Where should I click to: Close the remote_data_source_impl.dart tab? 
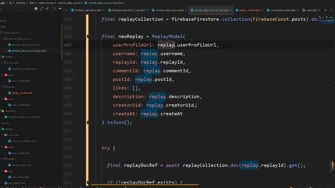point(231,10)
